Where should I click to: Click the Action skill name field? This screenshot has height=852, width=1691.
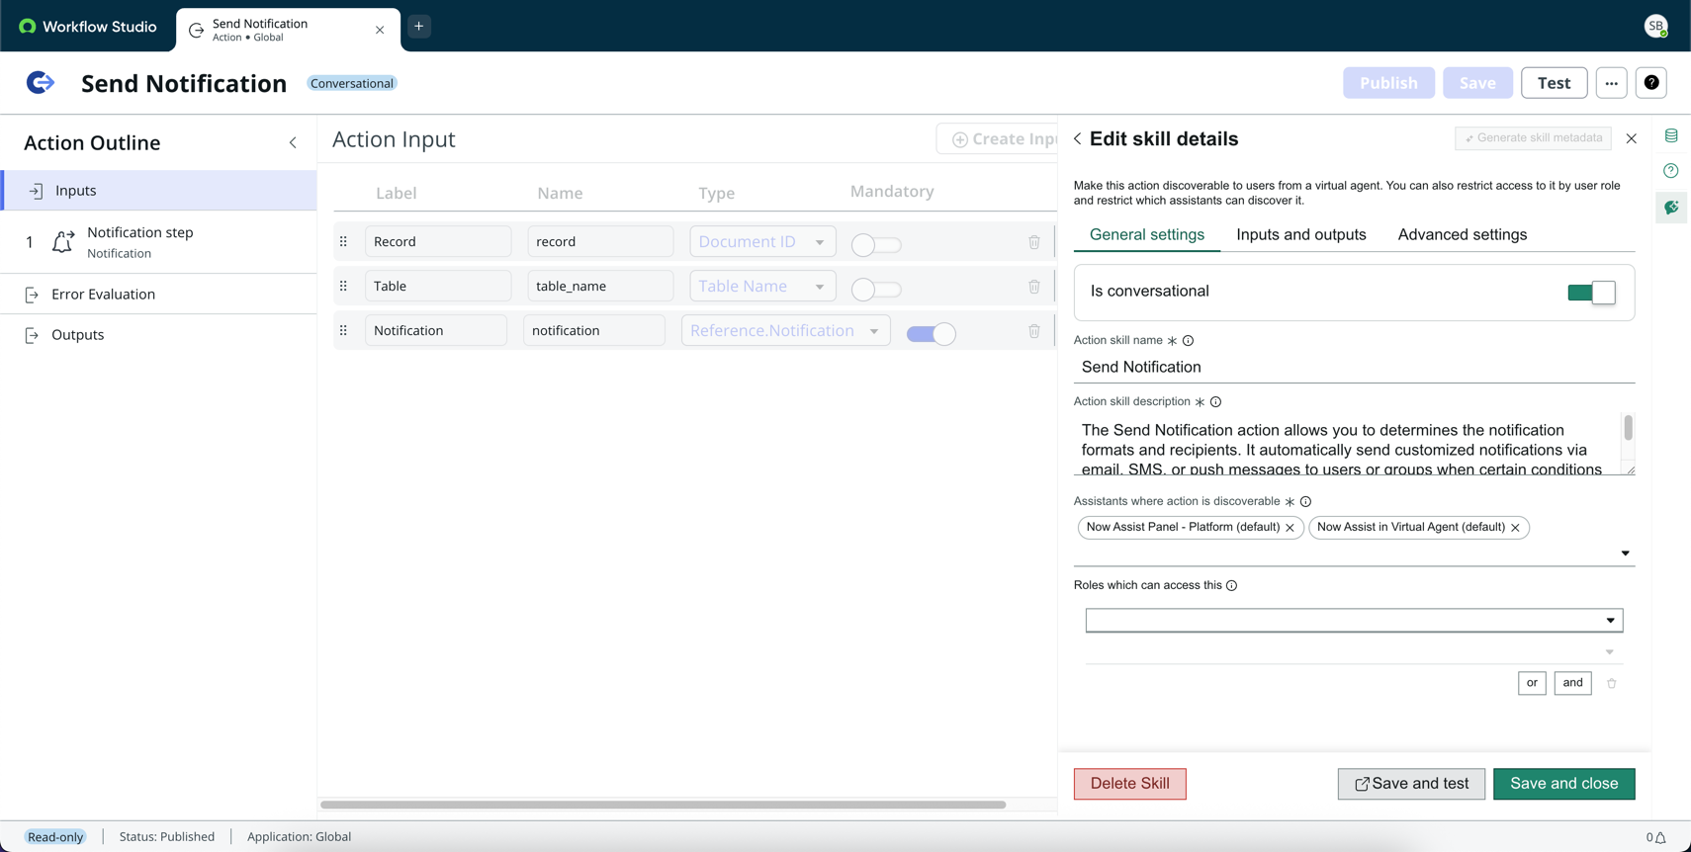coord(1354,367)
